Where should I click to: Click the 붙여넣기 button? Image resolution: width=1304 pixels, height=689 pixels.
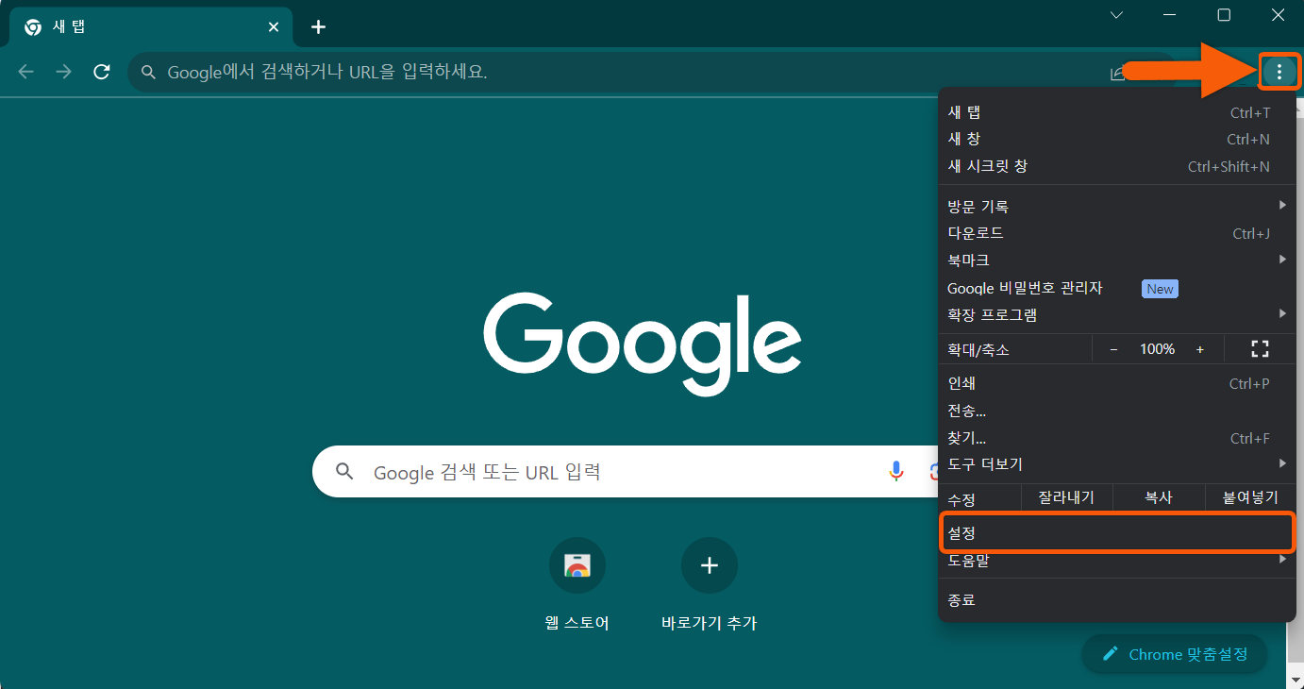[1250, 497]
